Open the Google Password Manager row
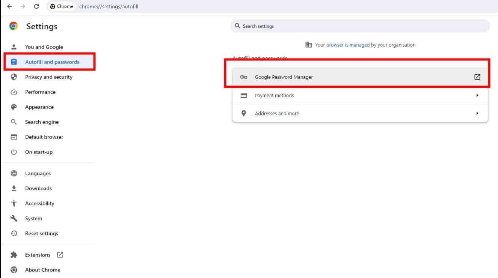The image size is (498, 278). click(x=360, y=77)
